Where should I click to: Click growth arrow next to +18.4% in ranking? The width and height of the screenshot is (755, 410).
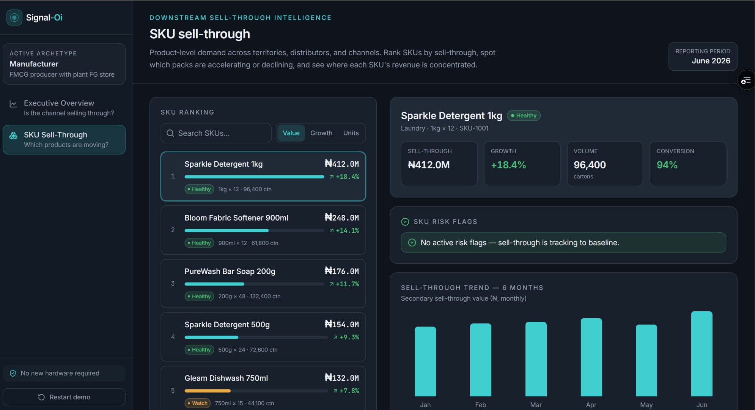click(x=332, y=177)
